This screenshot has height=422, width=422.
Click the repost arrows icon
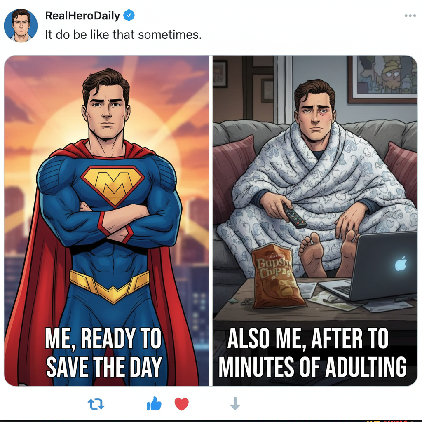(97, 404)
